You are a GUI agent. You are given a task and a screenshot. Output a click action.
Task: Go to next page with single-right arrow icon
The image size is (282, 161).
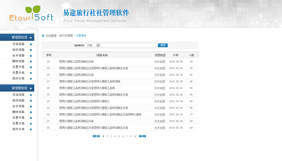click(141, 136)
